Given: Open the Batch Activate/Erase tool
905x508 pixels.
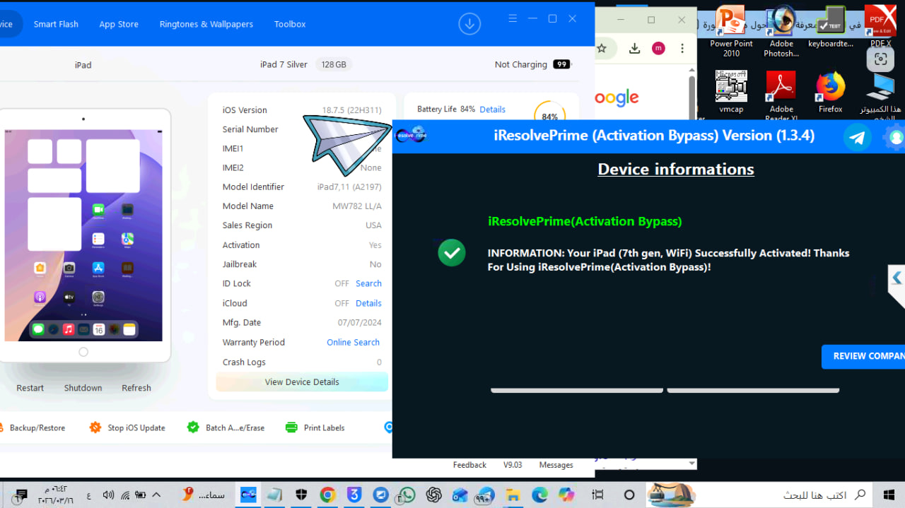Looking at the screenshot, I should (x=226, y=427).
